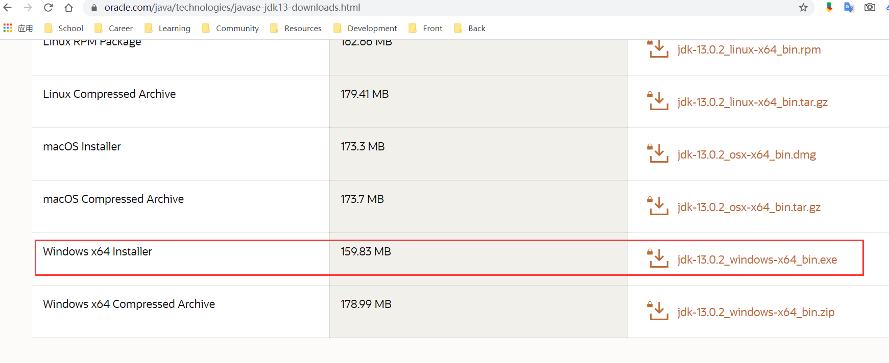
Task: Select the Linux Compressed Archive text
Action: [109, 94]
